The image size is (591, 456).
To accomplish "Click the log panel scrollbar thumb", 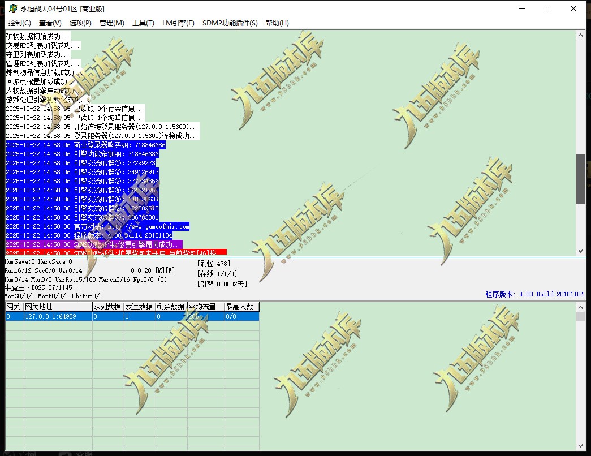I will tap(580, 179).
